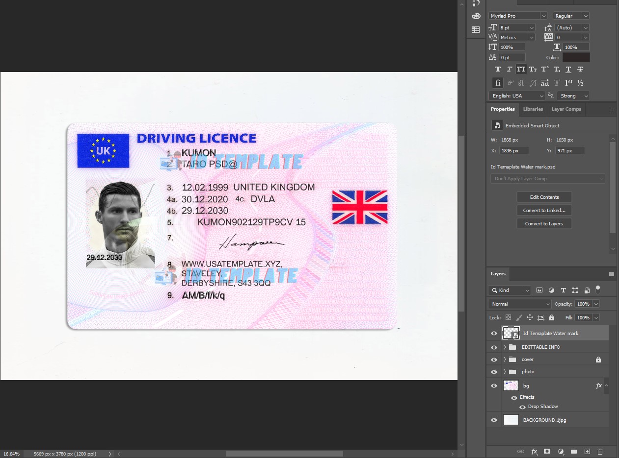
Task: Open the Normal blend mode dropdown
Action: click(520, 304)
